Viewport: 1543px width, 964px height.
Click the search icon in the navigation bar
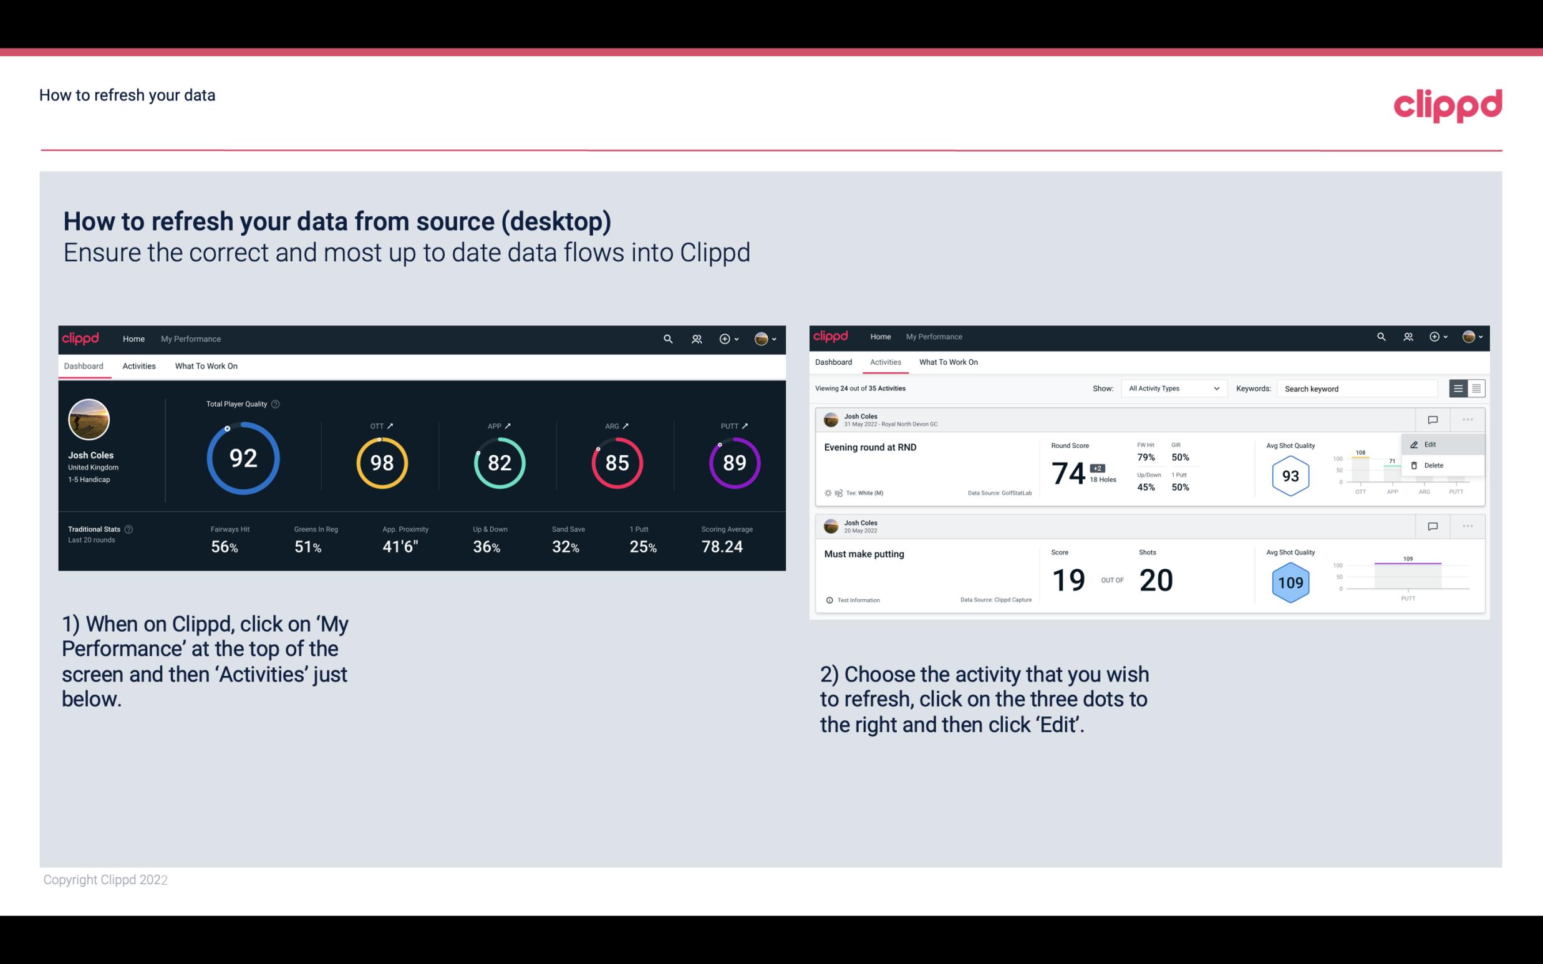pos(667,339)
